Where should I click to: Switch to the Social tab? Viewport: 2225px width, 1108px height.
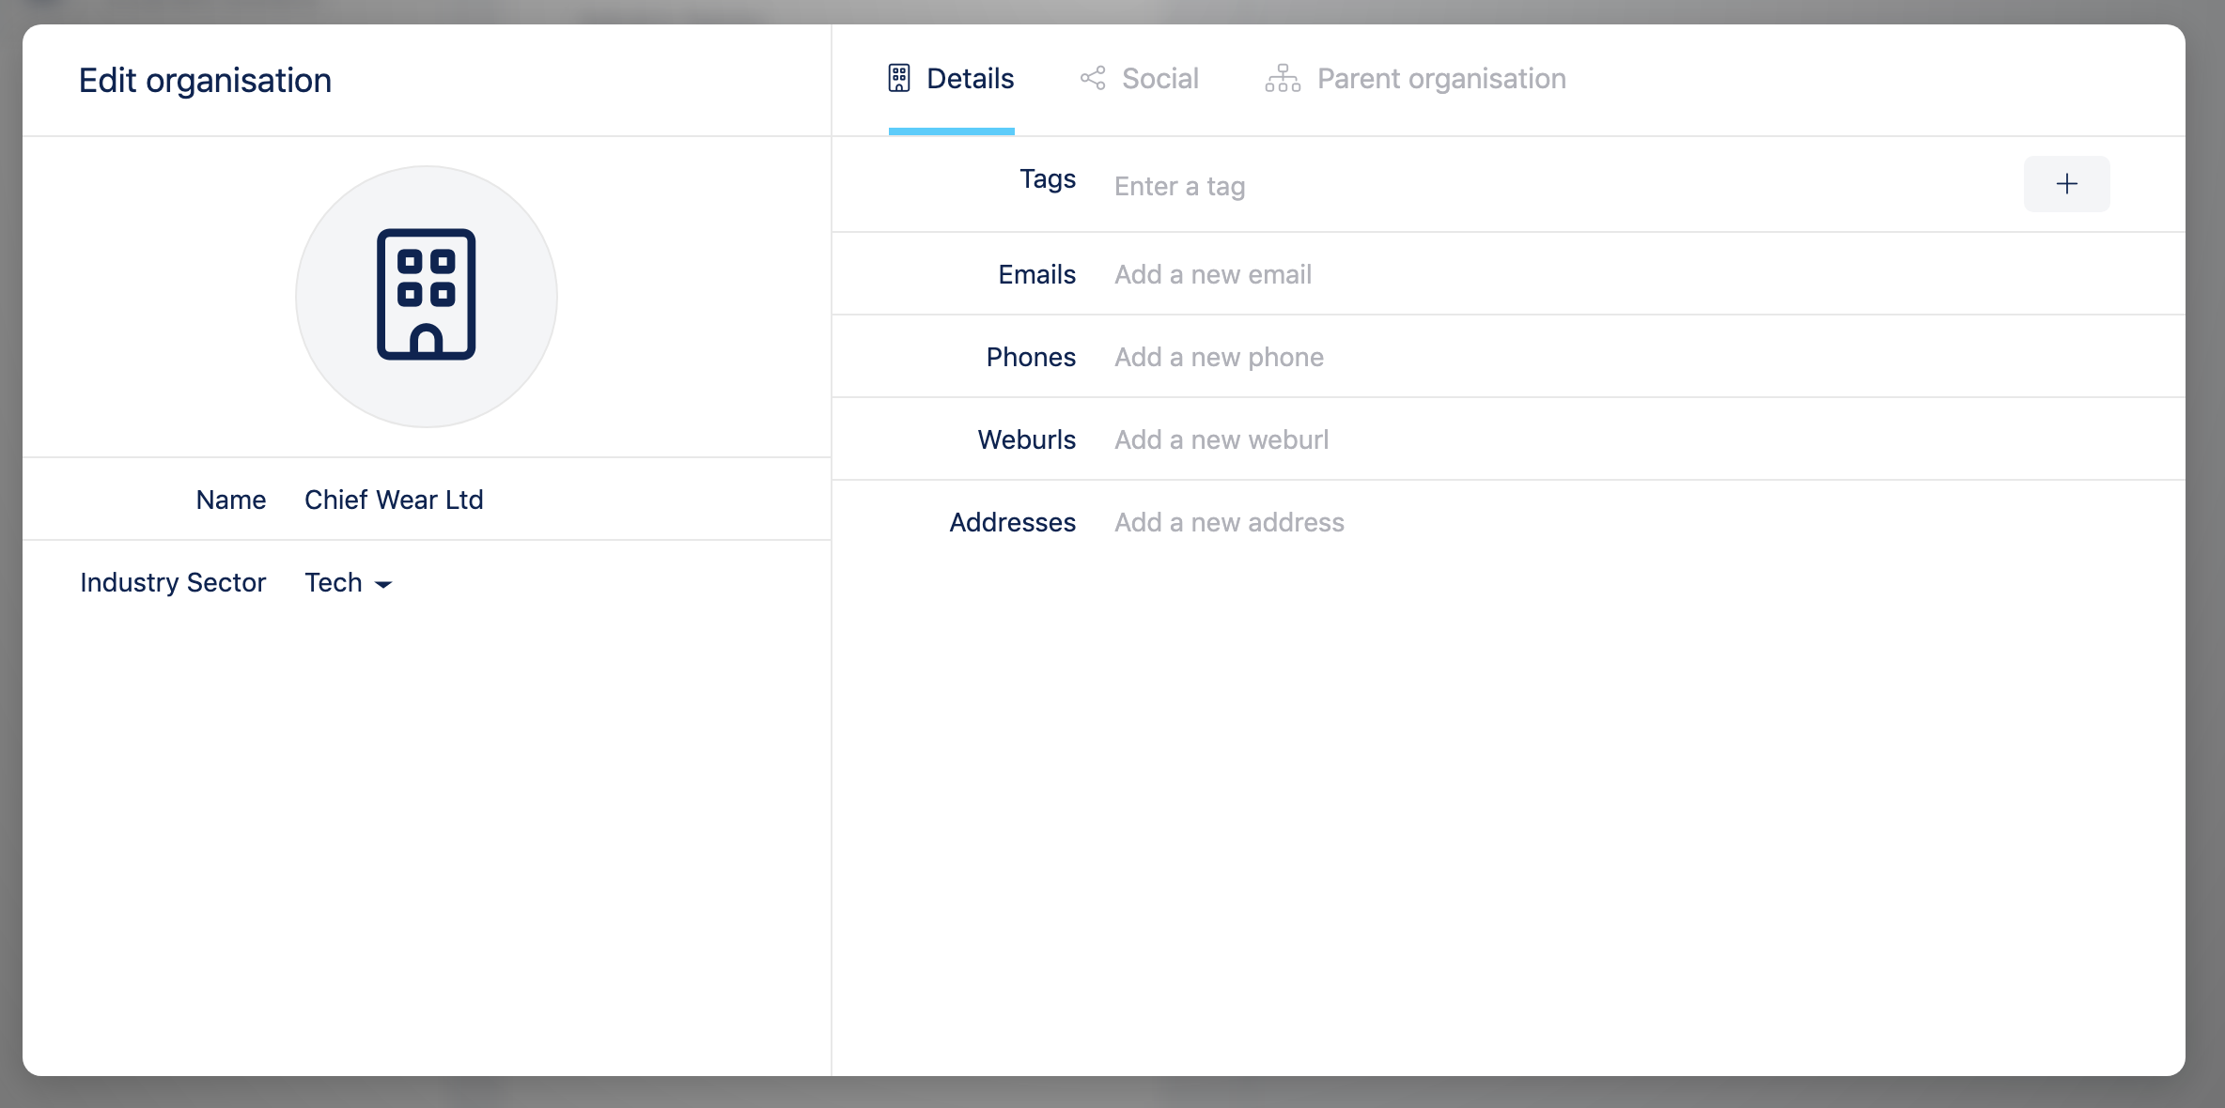click(1159, 78)
